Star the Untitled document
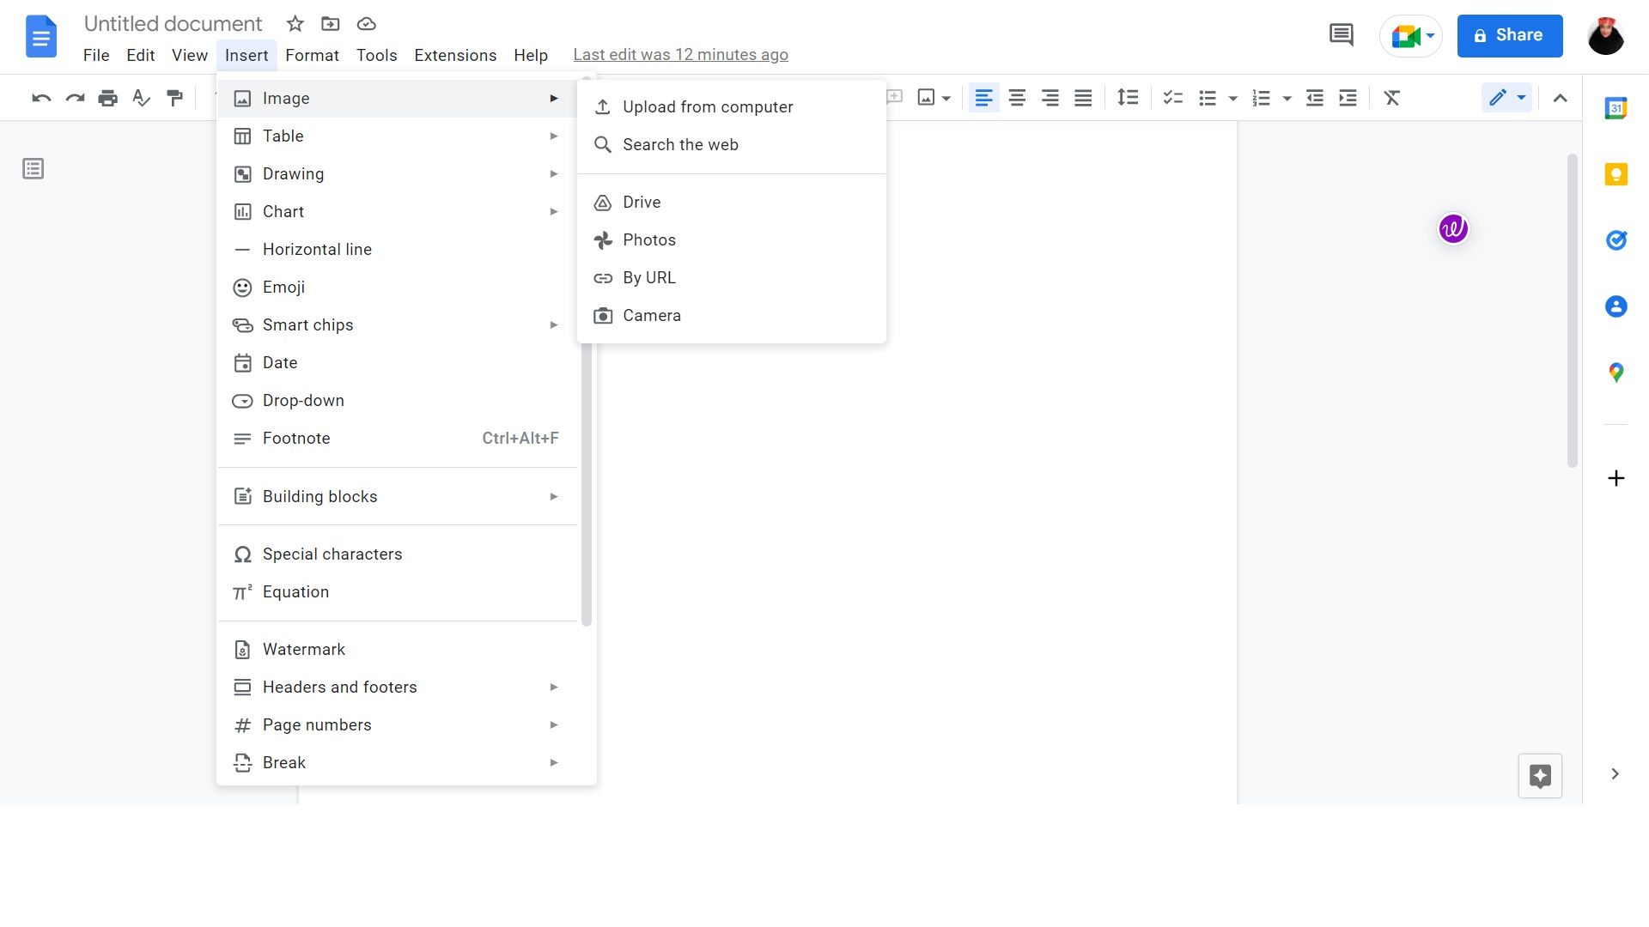The image size is (1649, 927). [x=295, y=24]
